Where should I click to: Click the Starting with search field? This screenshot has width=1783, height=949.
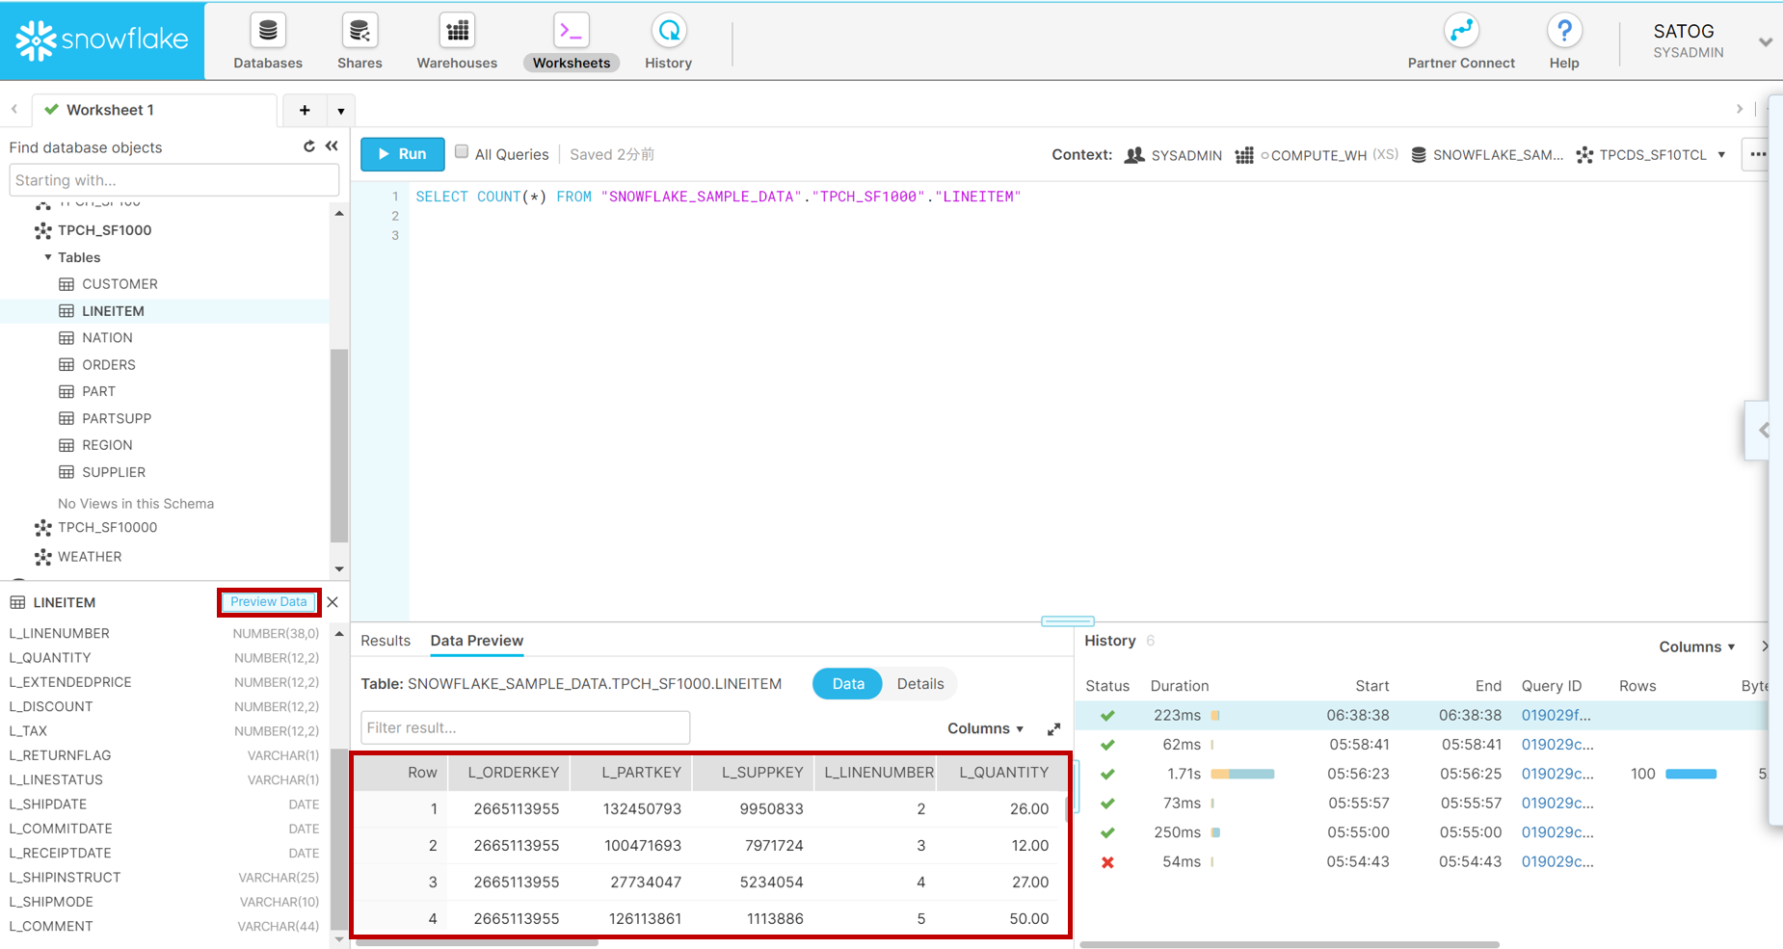(174, 180)
